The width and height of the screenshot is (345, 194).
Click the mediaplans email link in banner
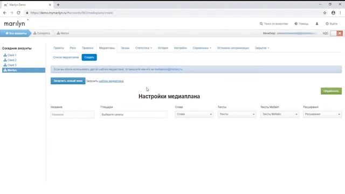168,70
